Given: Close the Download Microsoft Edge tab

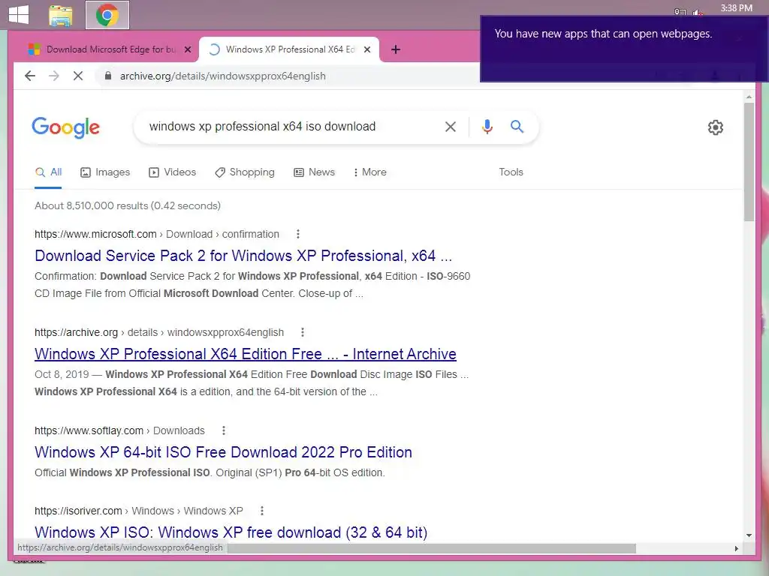Looking at the screenshot, I should tap(187, 49).
